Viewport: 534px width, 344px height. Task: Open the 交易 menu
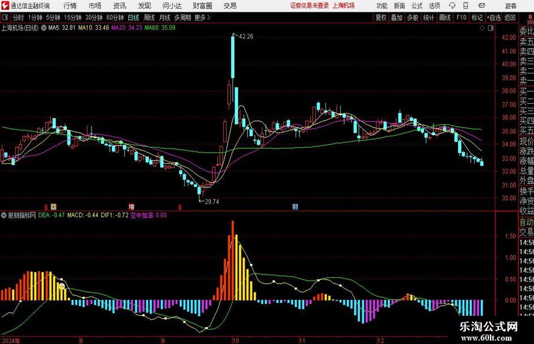click(230, 6)
